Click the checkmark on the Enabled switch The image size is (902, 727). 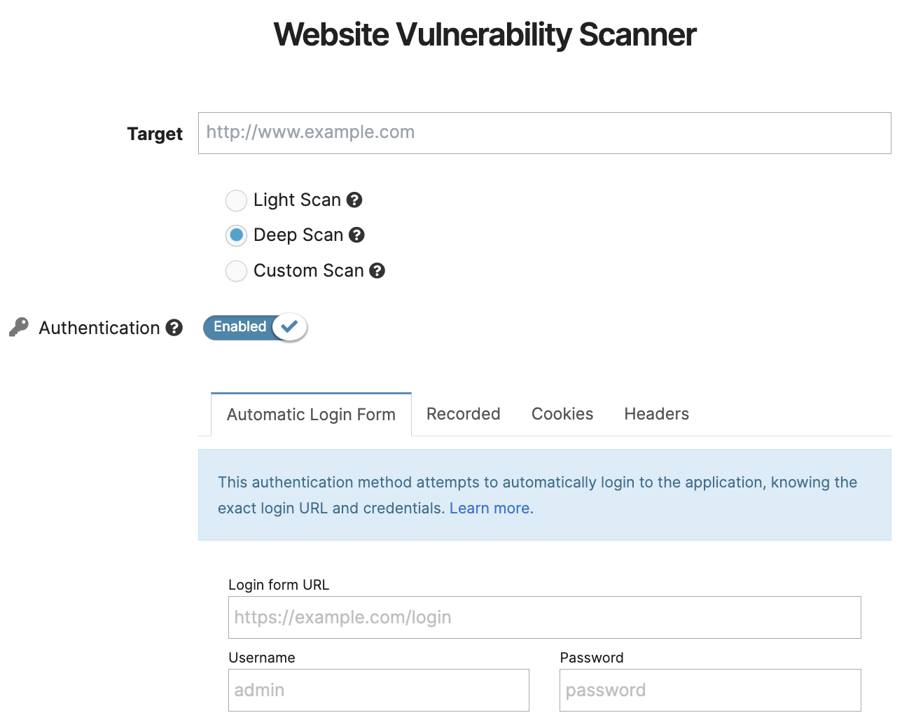(289, 326)
